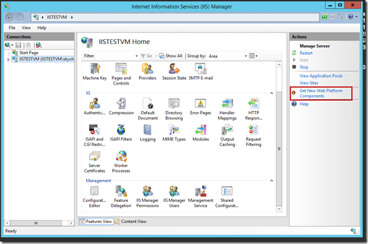Open the Authentication feature

coord(95,106)
